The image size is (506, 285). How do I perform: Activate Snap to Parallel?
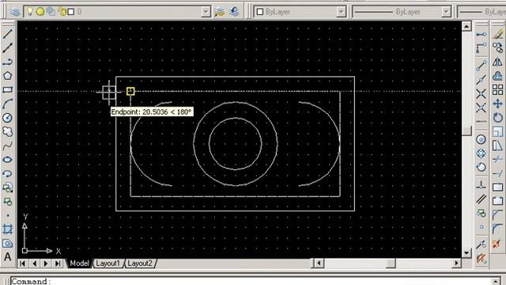click(481, 199)
